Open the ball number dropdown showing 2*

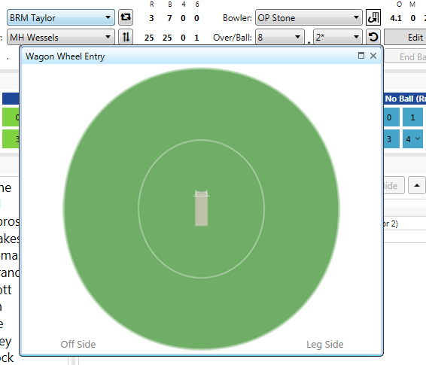pos(337,37)
